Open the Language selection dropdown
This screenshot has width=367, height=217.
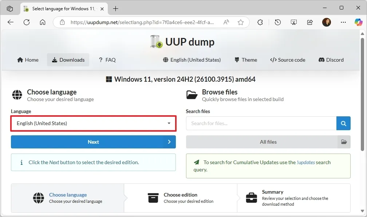click(x=93, y=124)
